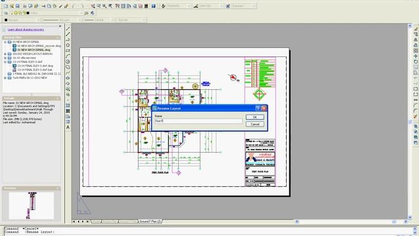Click the Rename Layout dialog help button
The image size is (419, 236).
tap(257, 108)
